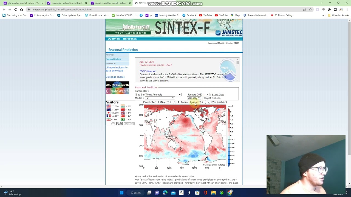Open the '15 Tips for Falling...' bookmark
This screenshot has width=351, height=197.
tap(282, 15)
